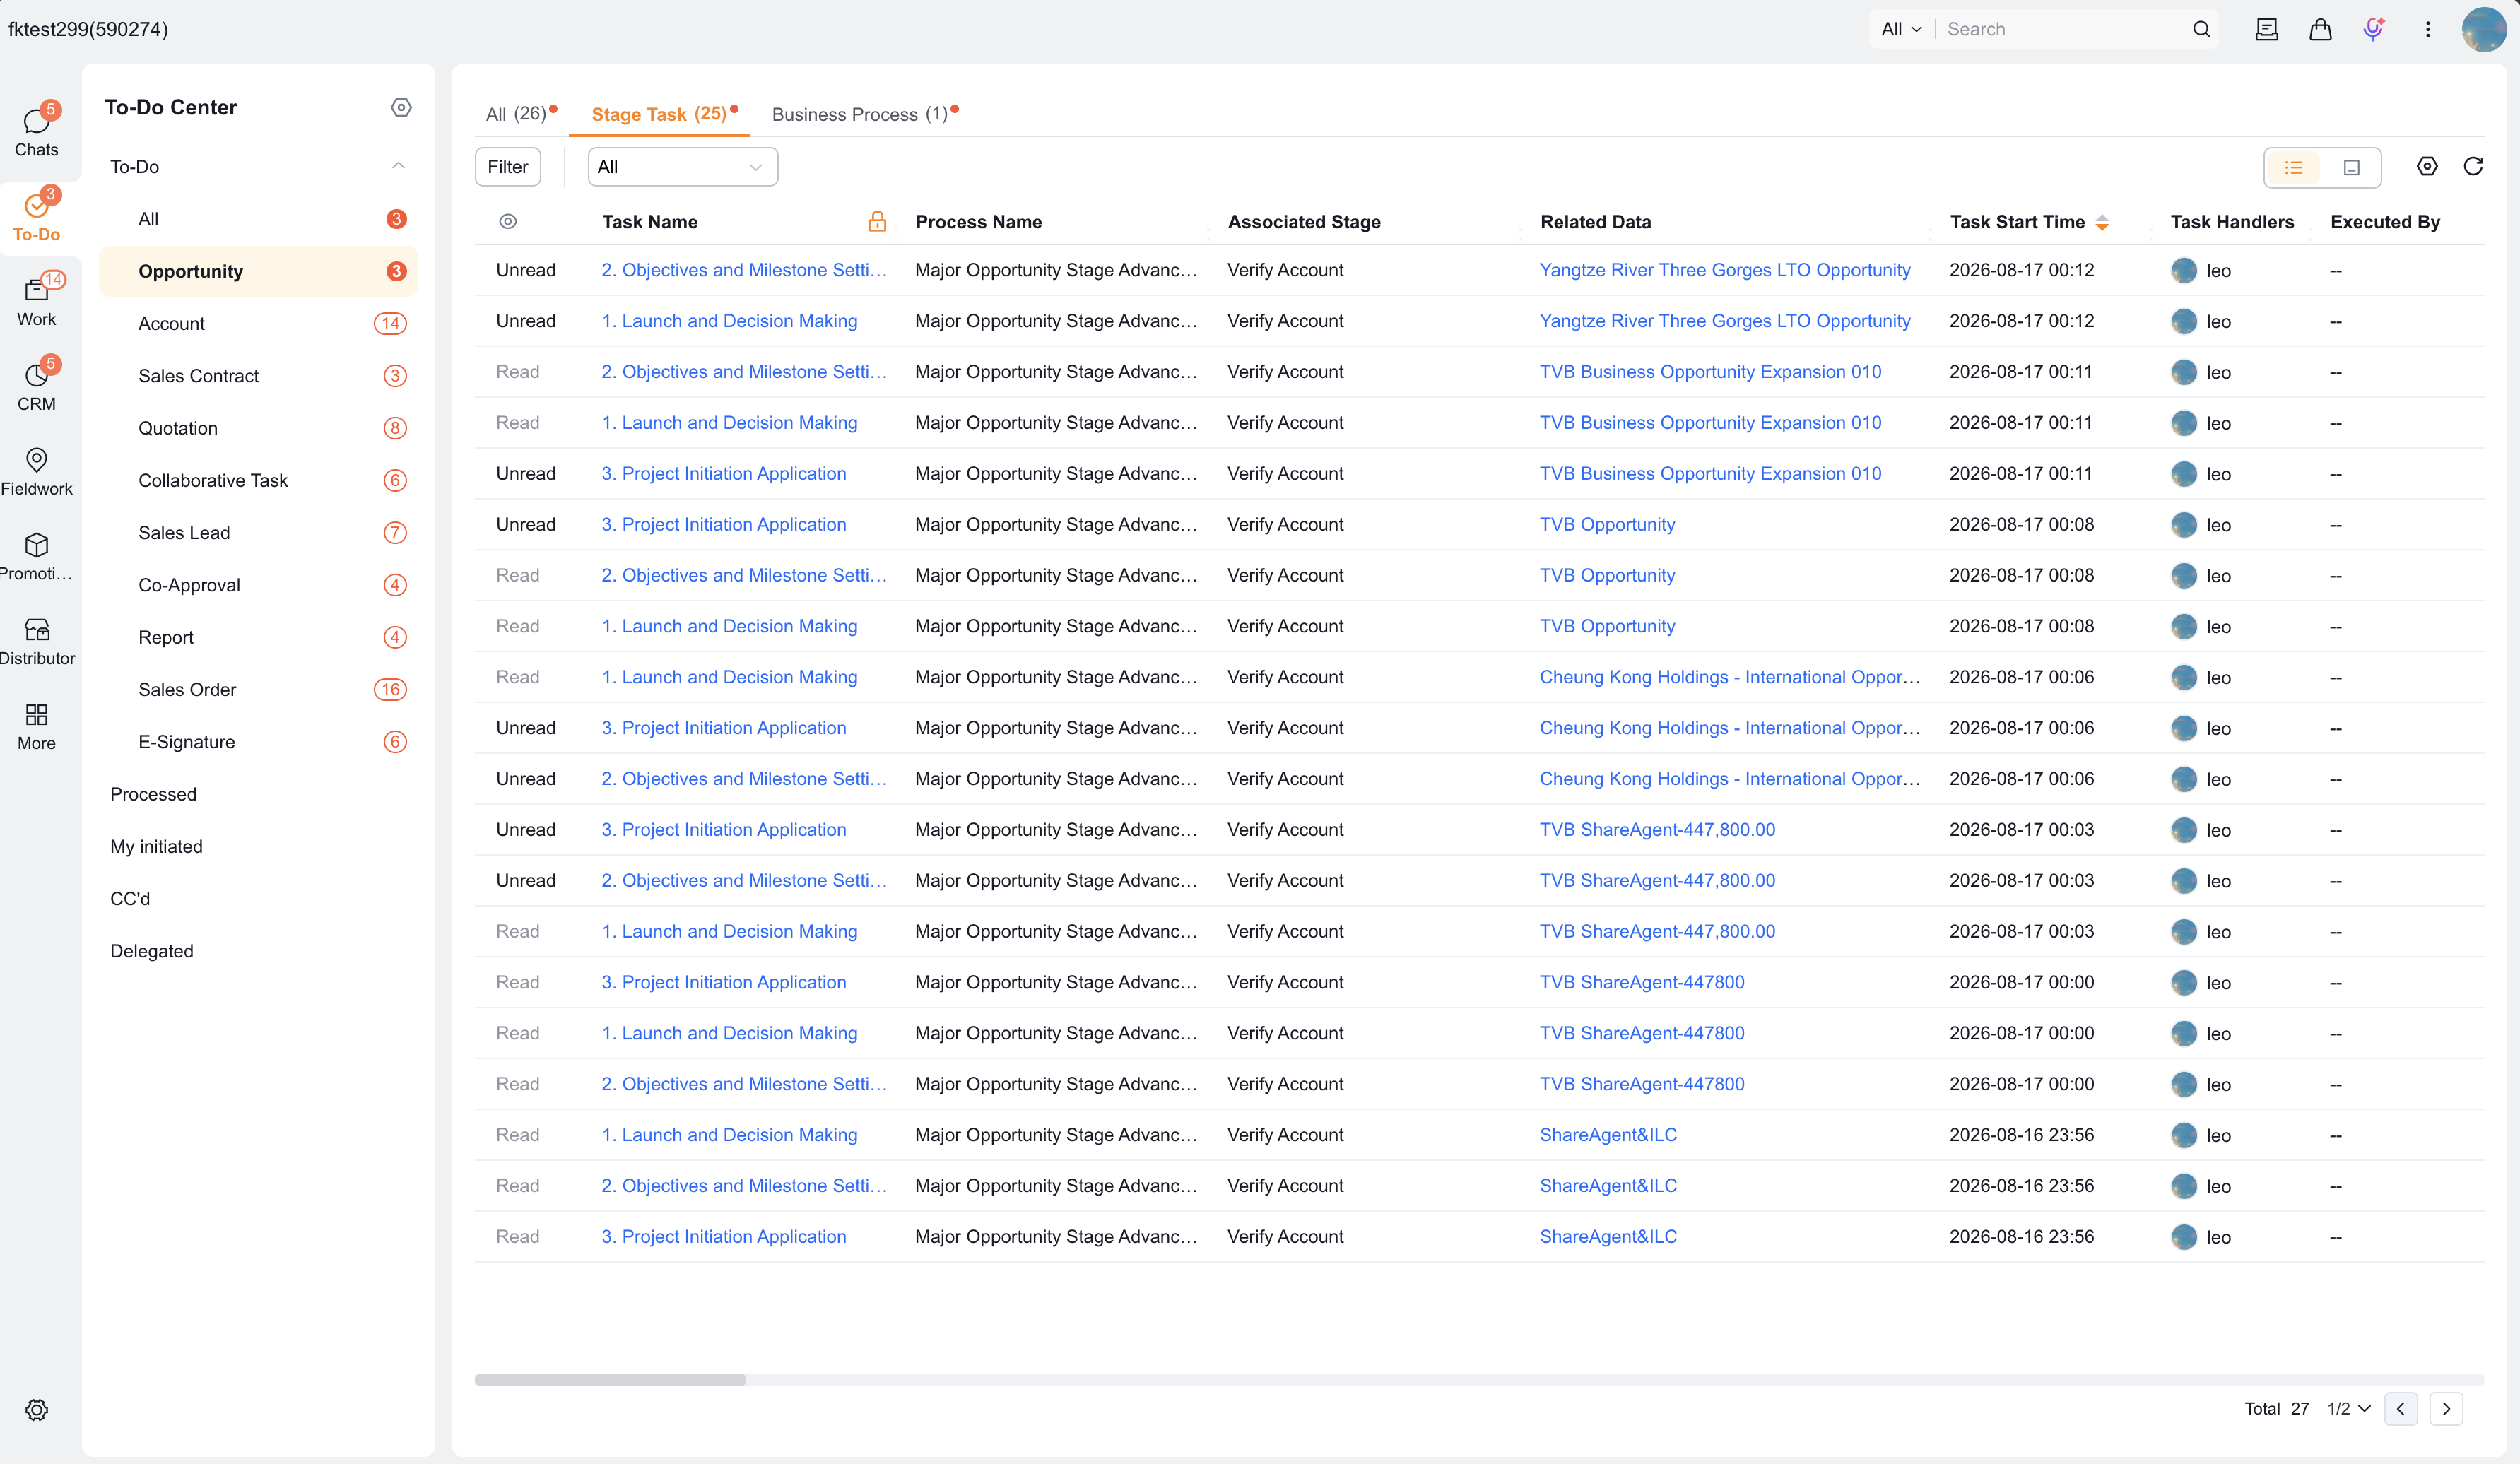Switch to list view mode
This screenshot has height=1464, width=2520.
[2294, 167]
